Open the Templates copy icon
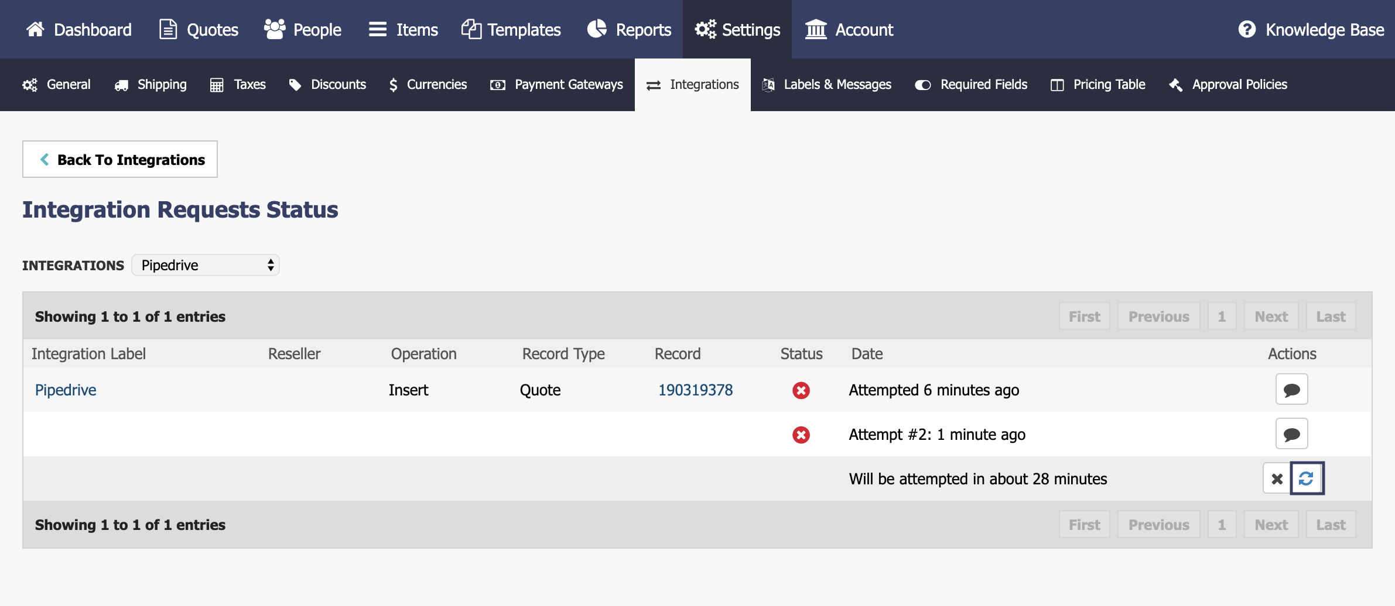 (x=471, y=29)
